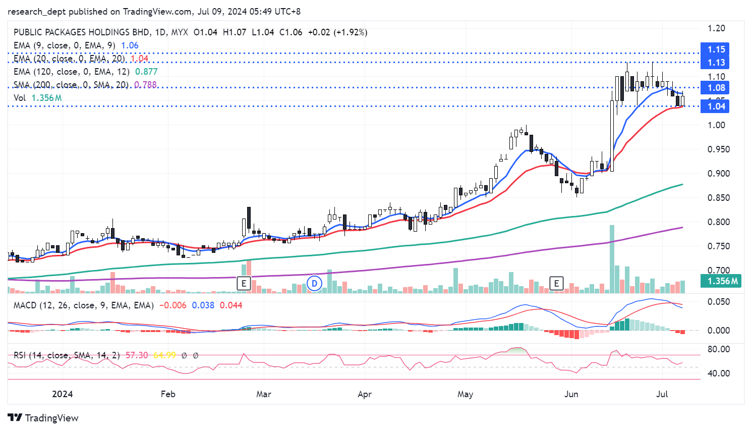Click the PUBLIC PACKAGES HOLDINGS BHD symbol title
The width and height of the screenshot is (752, 431).
tap(82, 32)
